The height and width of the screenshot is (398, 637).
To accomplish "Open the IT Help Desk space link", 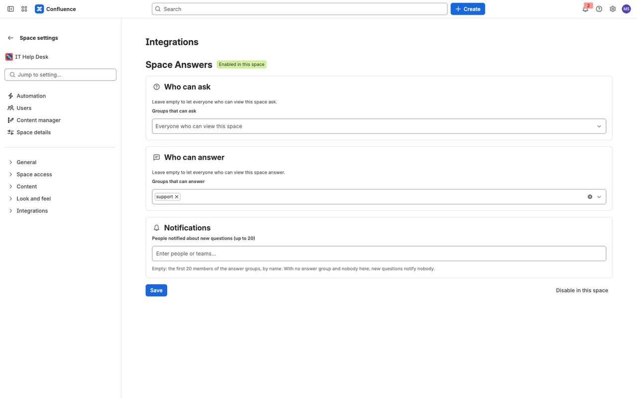I will [32, 57].
